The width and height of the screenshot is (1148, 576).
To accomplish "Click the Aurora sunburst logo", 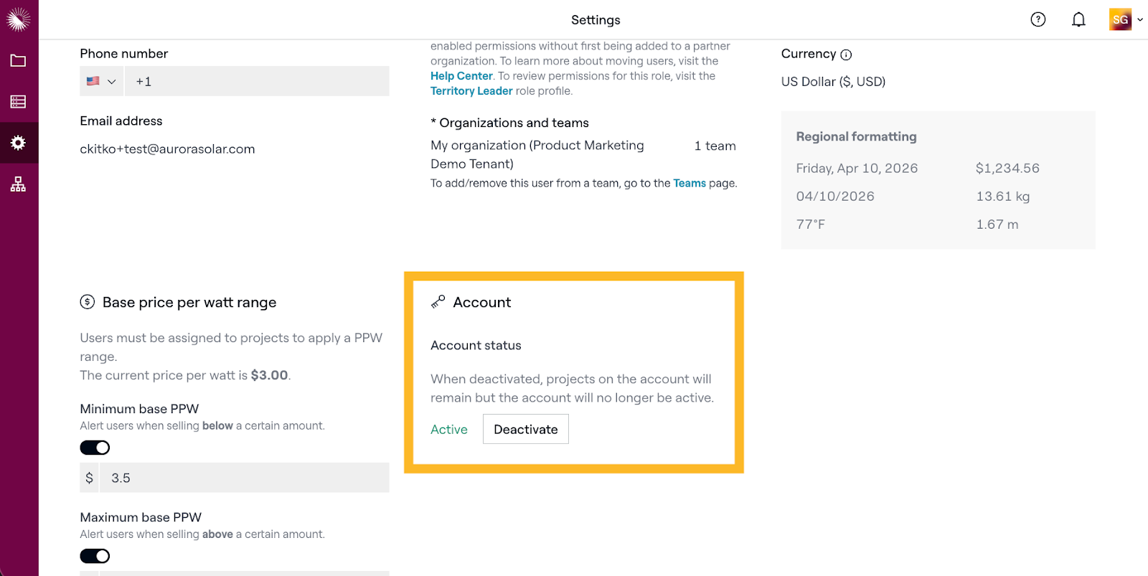I will click(19, 19).
